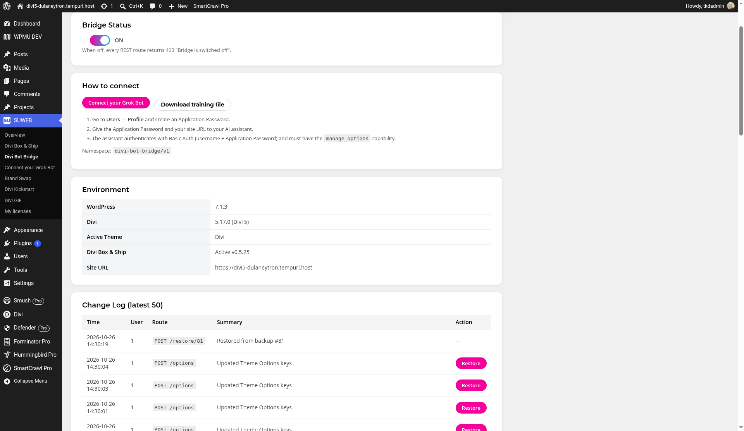Click the comments bubble icon in admin bar
Viewport: 744px width, 431px height.
point(152,6)
